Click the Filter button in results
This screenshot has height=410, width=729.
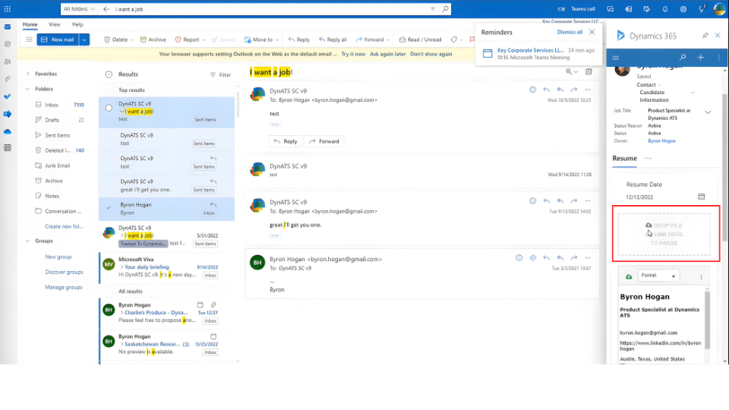pos(220,74)
